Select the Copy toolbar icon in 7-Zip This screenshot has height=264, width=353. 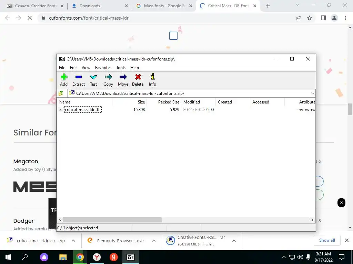[108, 80]
